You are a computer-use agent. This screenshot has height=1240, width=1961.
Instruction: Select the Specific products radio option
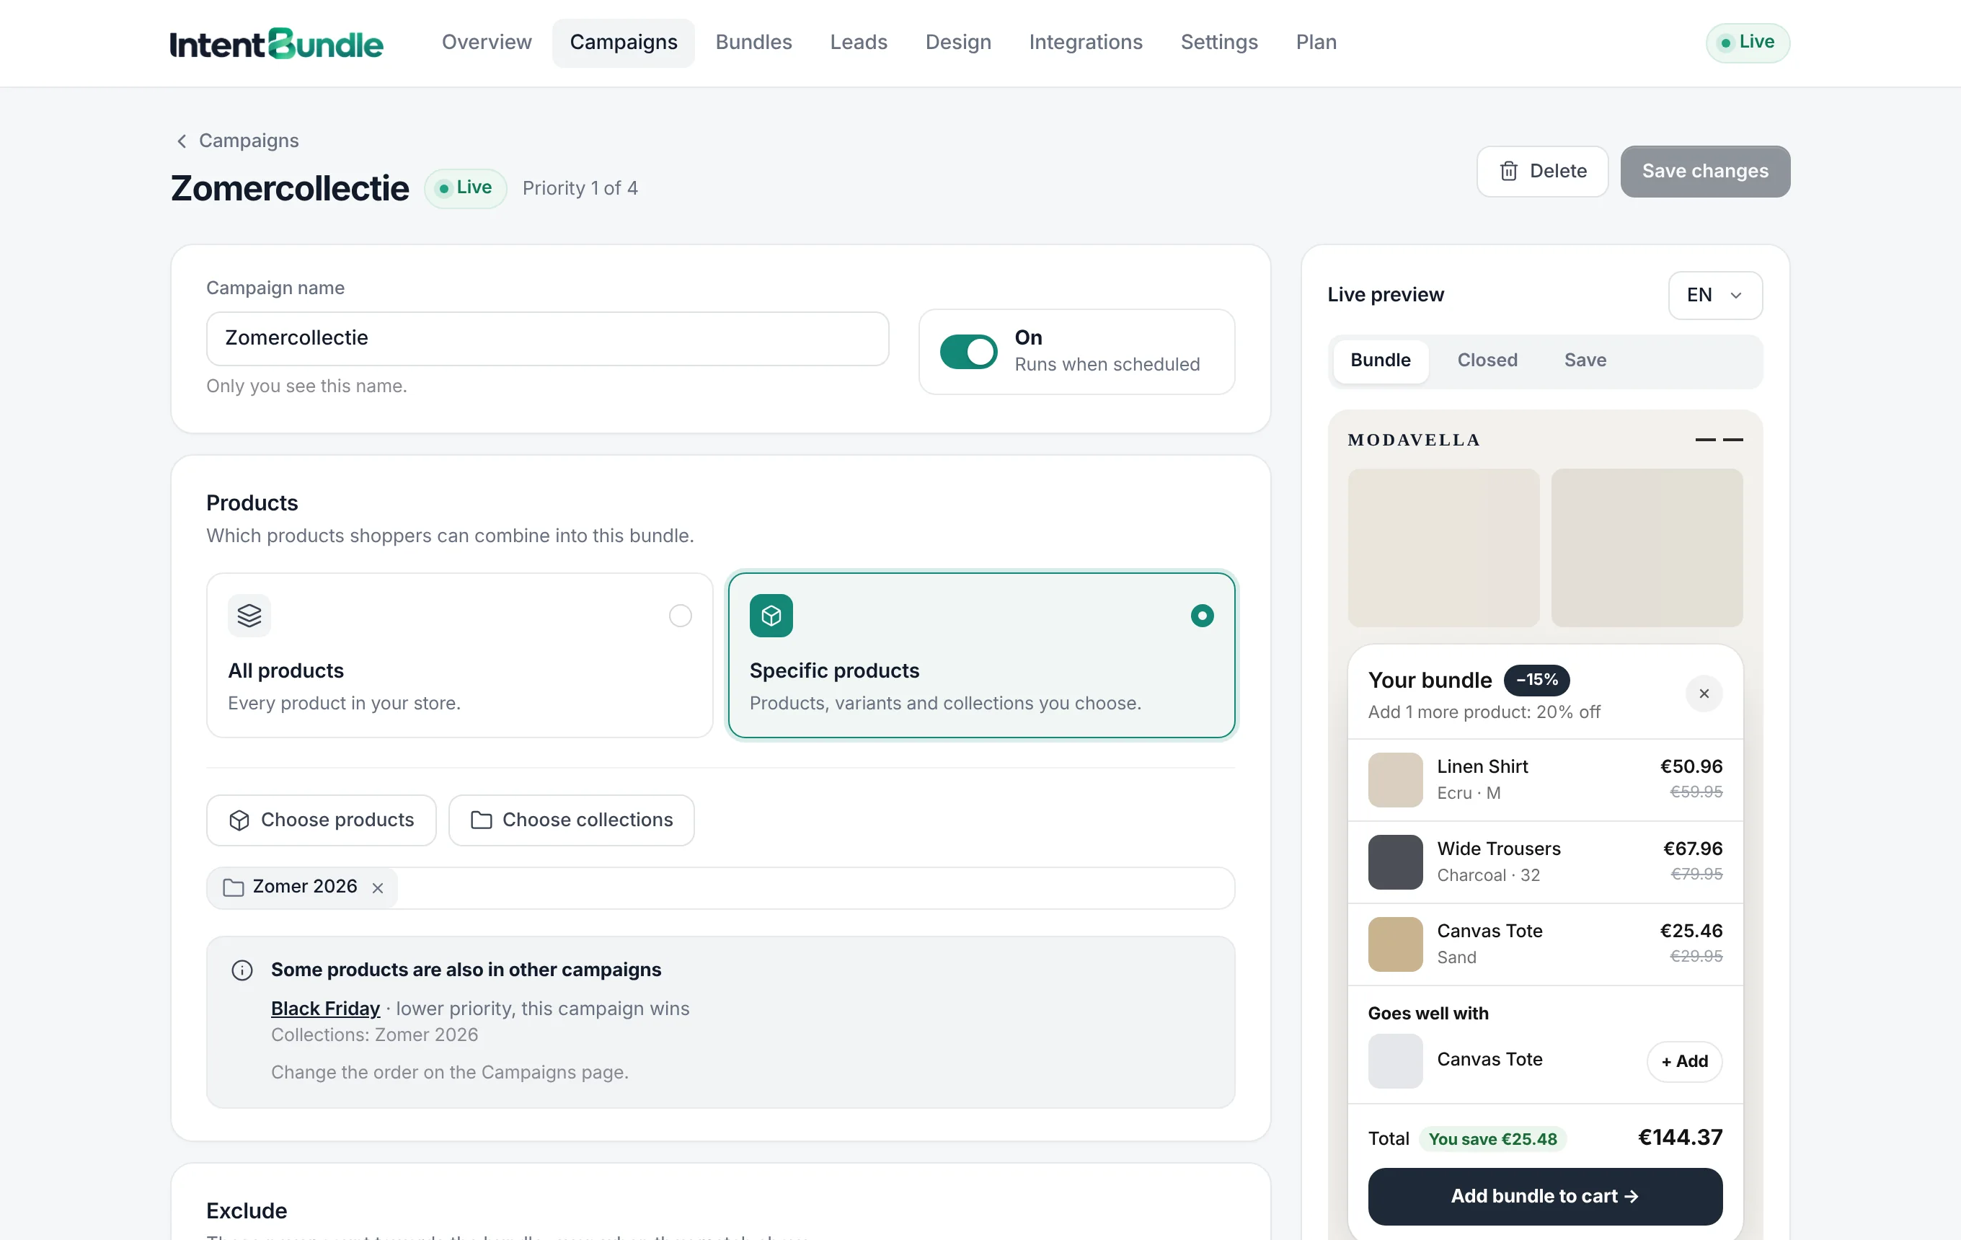click(1201, 616)
